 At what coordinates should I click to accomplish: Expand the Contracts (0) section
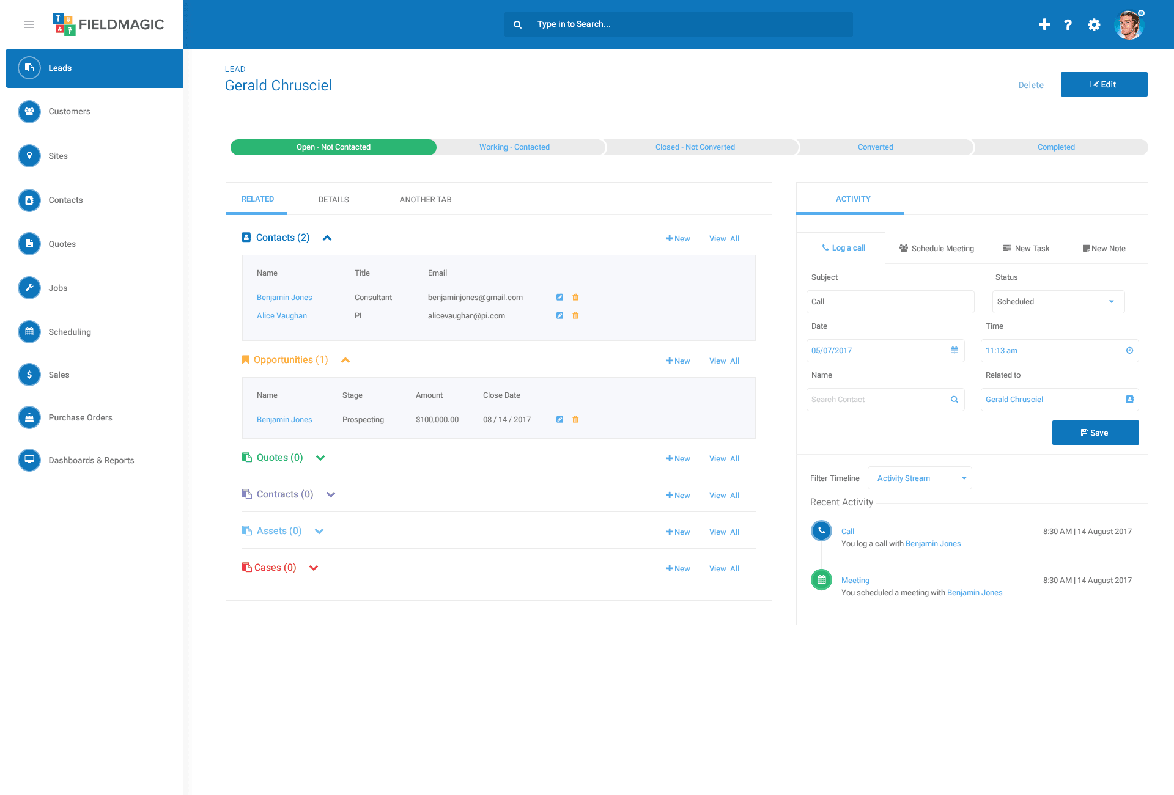point(331,495)
